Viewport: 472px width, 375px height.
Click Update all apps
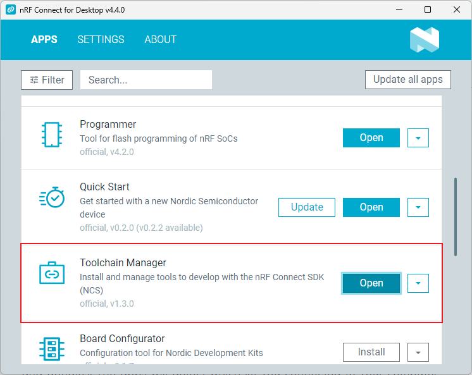click(408, 80)
